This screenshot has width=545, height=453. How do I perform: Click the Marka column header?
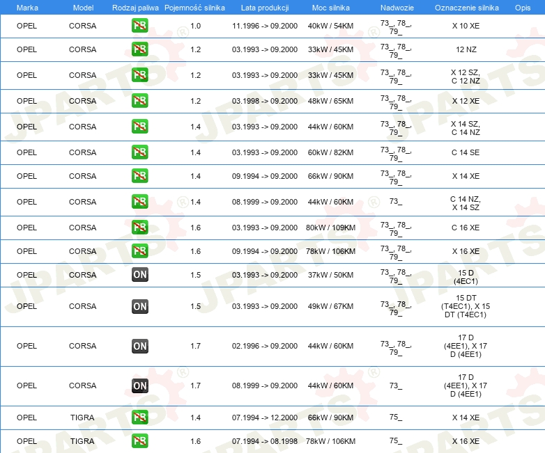pos(27,8)
